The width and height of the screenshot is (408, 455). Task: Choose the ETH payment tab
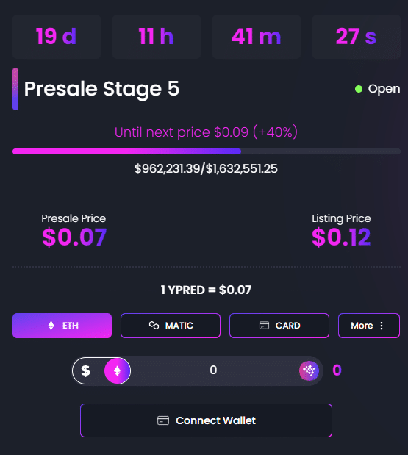point(62,326)
